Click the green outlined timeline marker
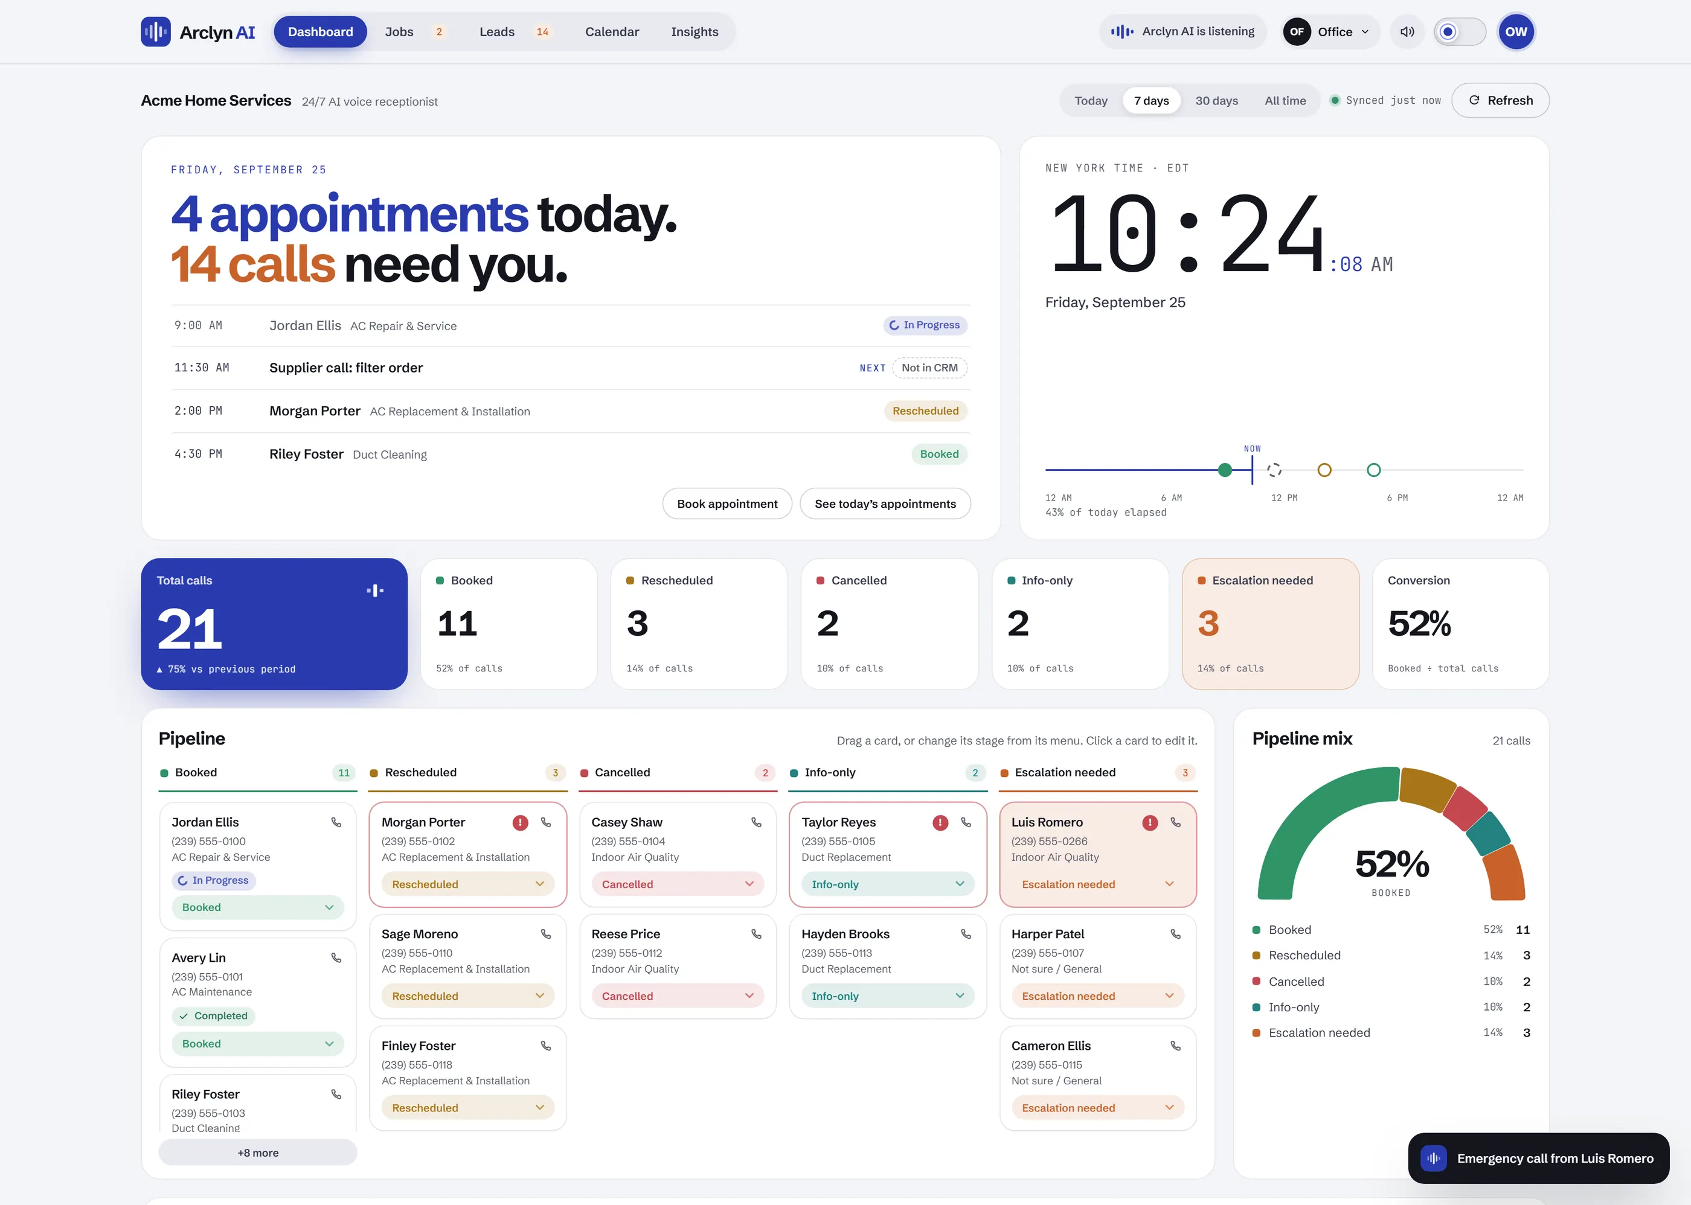This screenshot has width=1691, height=1205. click(x=1373, y=470)
